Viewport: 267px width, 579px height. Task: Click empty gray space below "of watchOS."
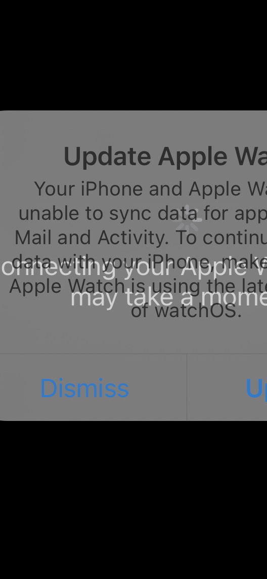point(133,337)
